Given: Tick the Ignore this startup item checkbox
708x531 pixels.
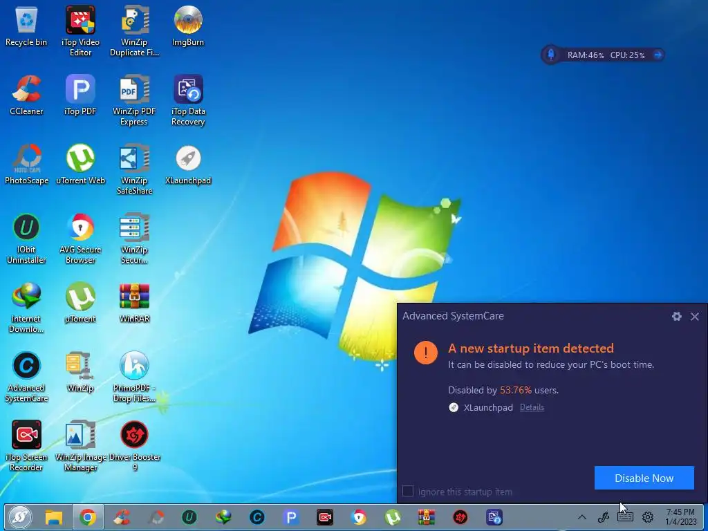Looking at the screenshot, I should pos(408,491).
